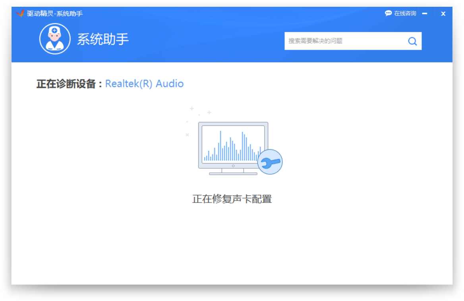
Task: Minimize the 系统助手 window
Action: tap(425, 14)
